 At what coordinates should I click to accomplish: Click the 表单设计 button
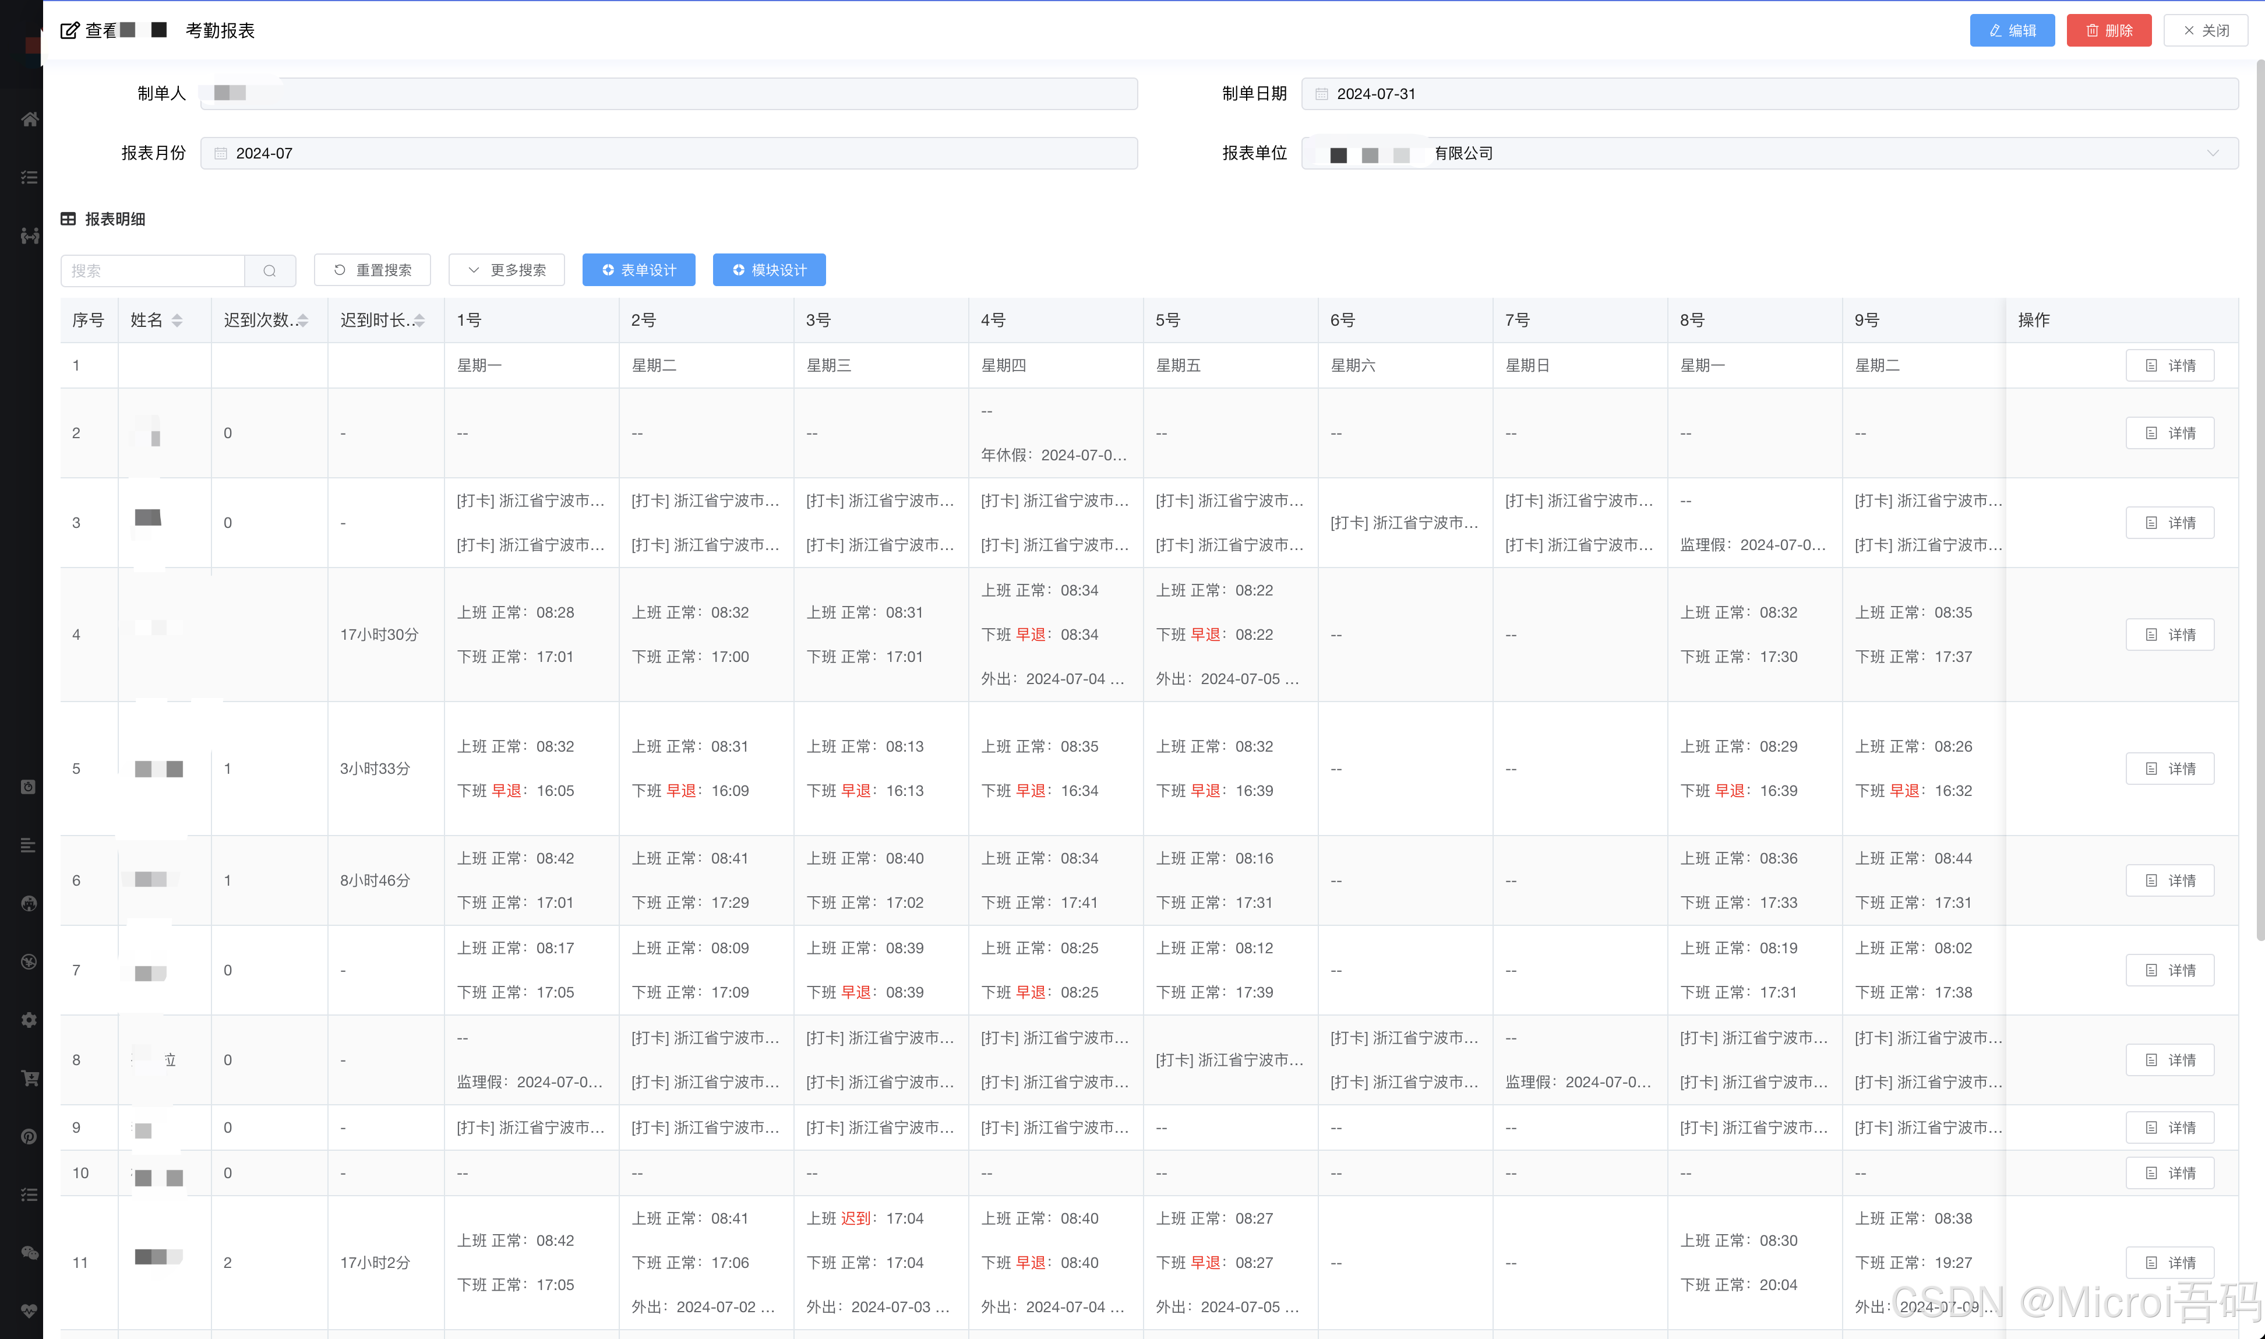(x=638, y=270)
